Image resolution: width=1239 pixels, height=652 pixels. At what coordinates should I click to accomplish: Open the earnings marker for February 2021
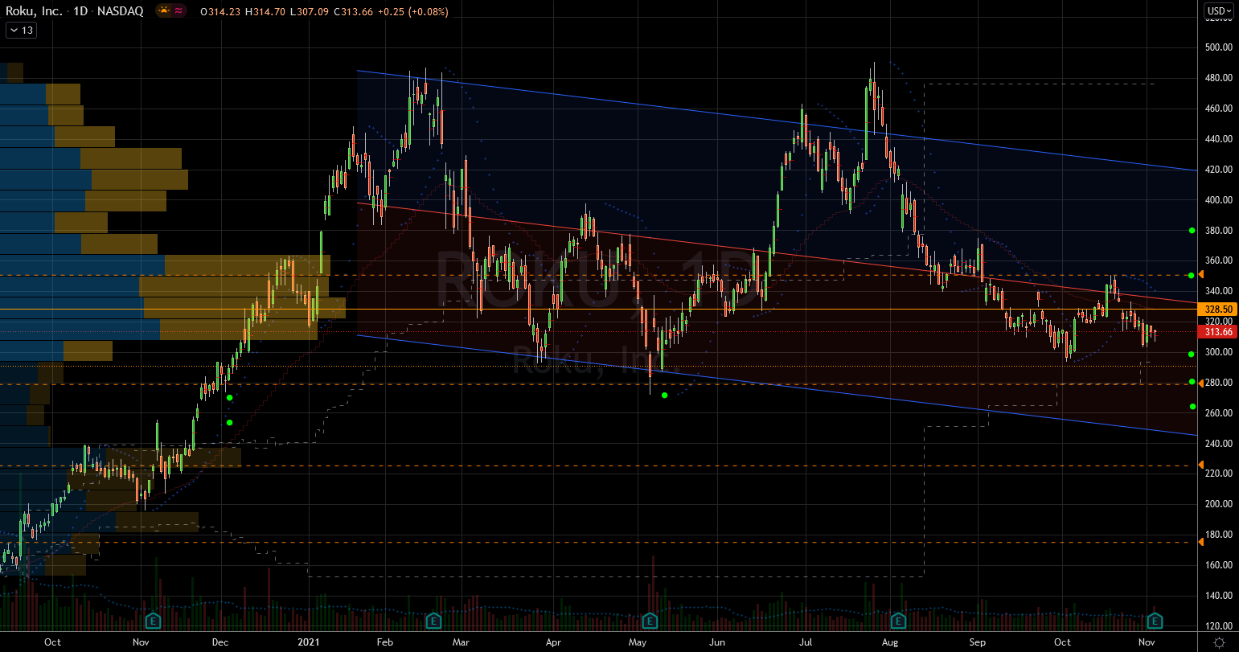pos(433,621)
